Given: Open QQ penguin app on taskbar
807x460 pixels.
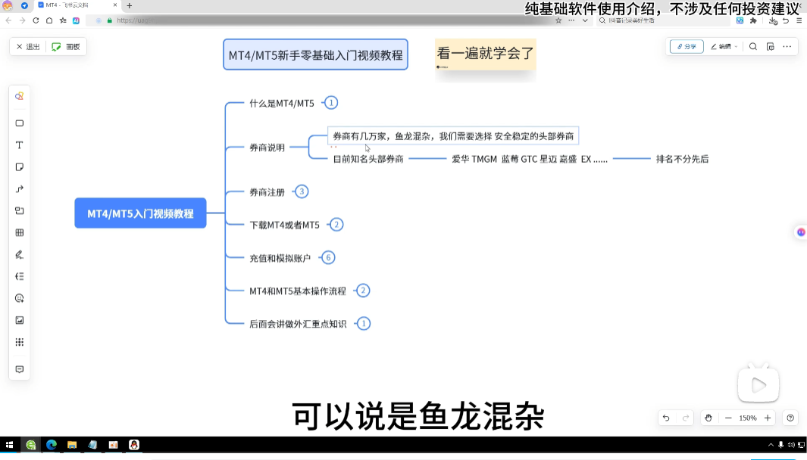Looking at the screenshot, I should click(x=134, y=445).
